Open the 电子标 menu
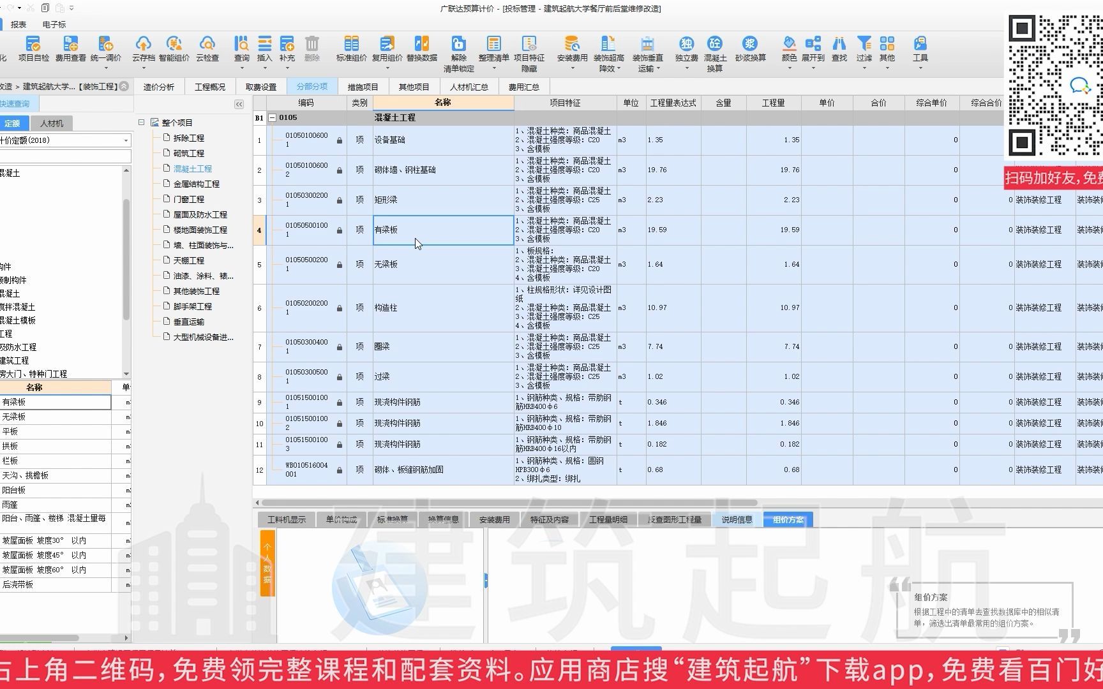The image size is (1103, 689). 54,24
